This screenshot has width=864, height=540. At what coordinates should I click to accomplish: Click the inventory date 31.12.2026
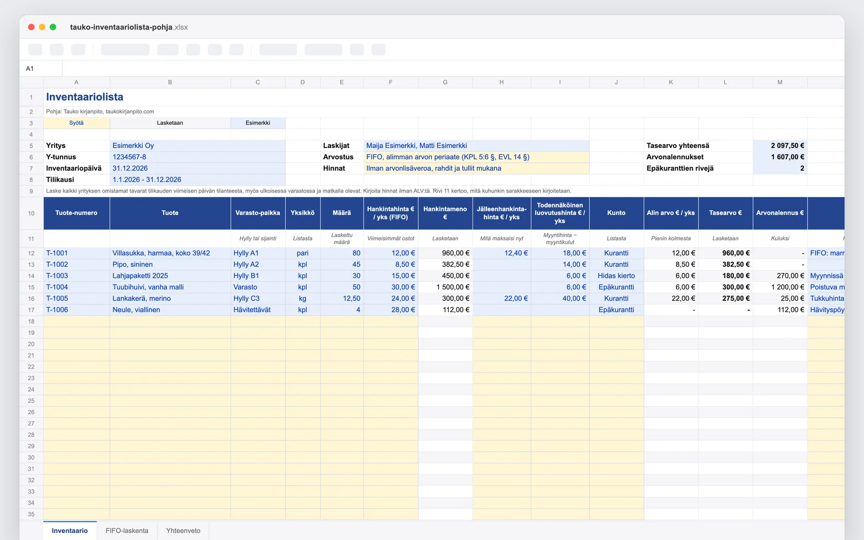pyautogui.click(x=198, y=168)
